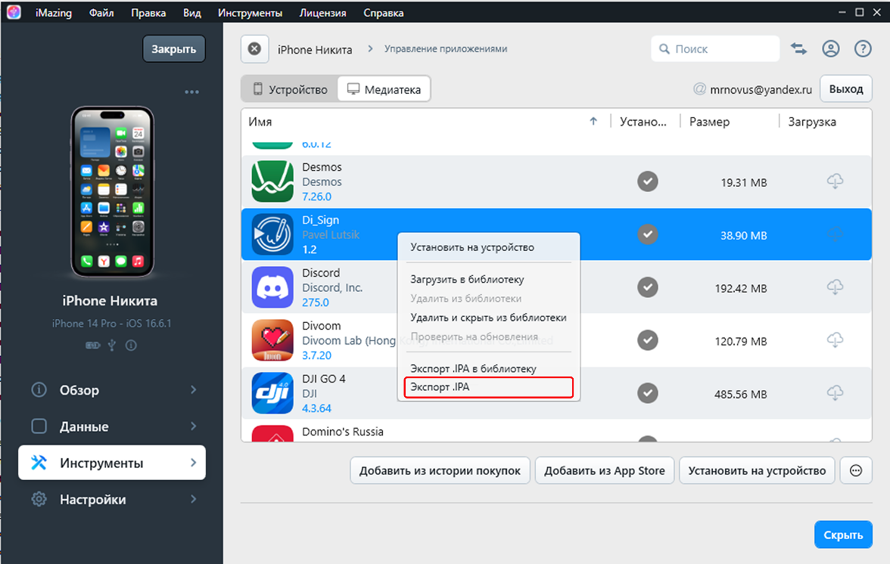
Task: Click the transfer arrows icon beside search
Action: 798,49
